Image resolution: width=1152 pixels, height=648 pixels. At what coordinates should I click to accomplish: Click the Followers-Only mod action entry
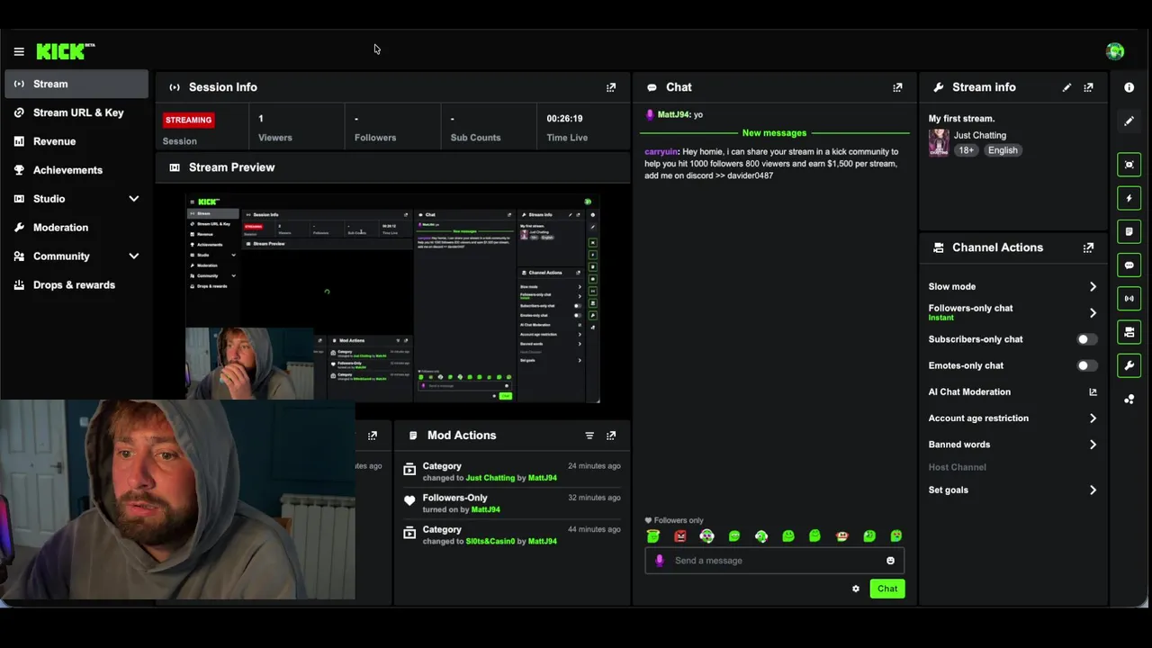click(513, 503)
